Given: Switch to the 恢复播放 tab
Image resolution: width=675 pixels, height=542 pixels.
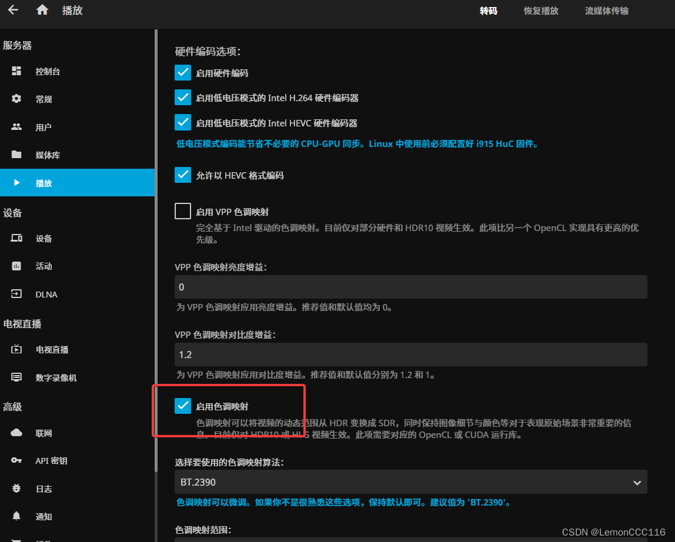Looking at the screenshot, I should (541, 11).
